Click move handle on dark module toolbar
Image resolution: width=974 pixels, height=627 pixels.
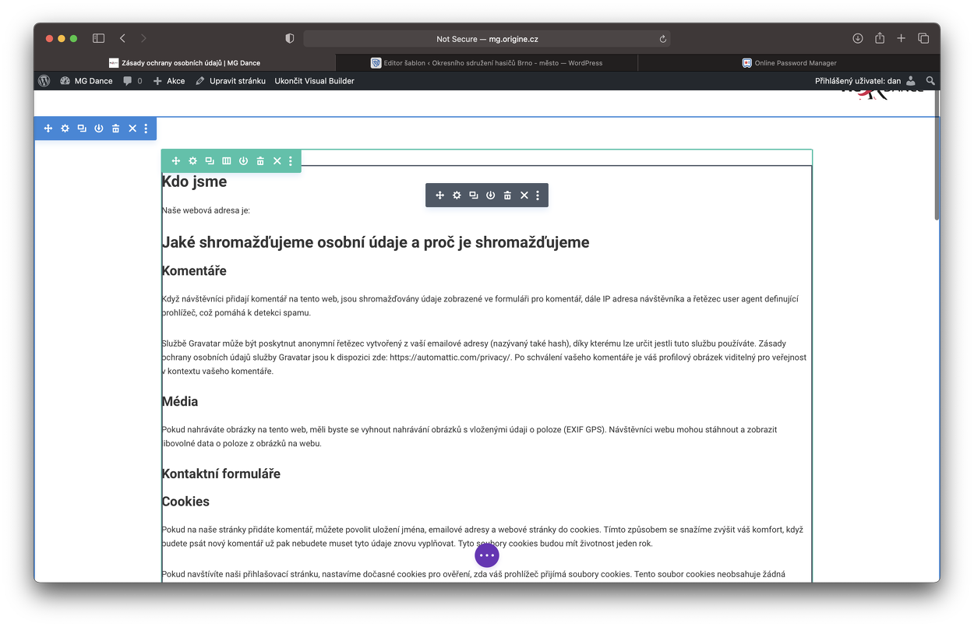(439, 195)
